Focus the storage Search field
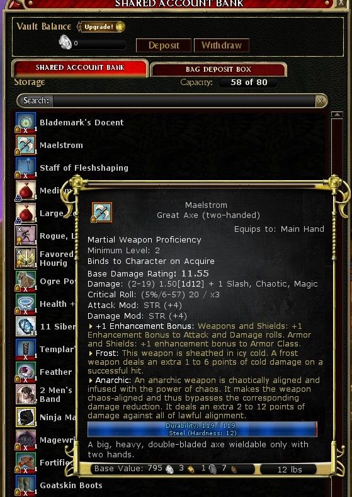352x497 pixels. tap(184, 101)
